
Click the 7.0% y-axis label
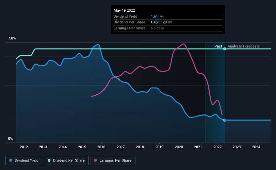pyautogui.click(x=12, y=38)
